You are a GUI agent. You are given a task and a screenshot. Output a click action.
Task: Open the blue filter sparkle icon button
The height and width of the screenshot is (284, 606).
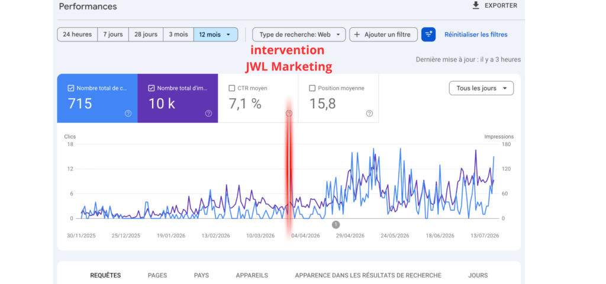428,34
